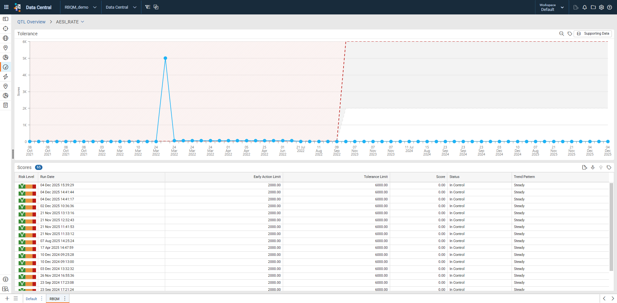The height and width of the screenshot is (303, 617).
Task: Click risk level indicator for 10 Dec 2024 09:25:28
Action: [x=27, y=256]
